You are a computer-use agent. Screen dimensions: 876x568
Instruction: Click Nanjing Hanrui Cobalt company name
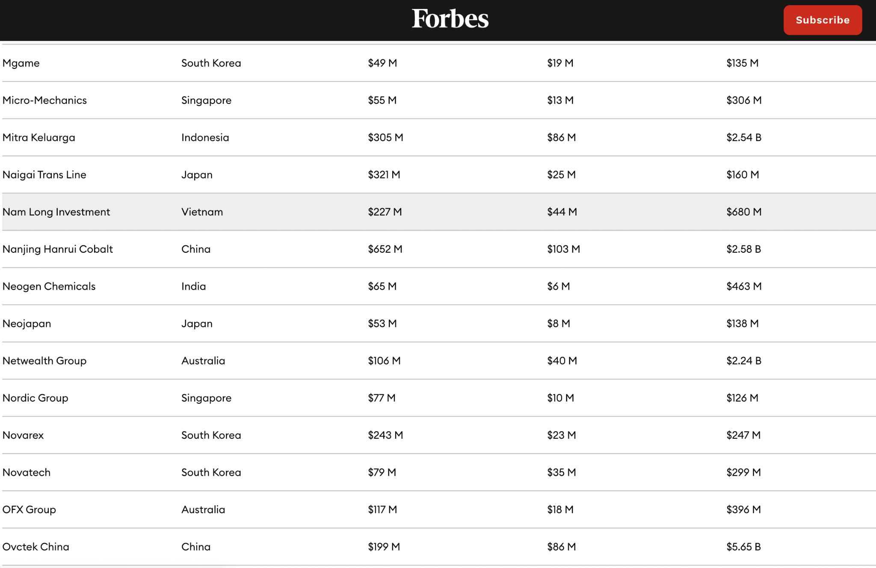coord(58,249)
